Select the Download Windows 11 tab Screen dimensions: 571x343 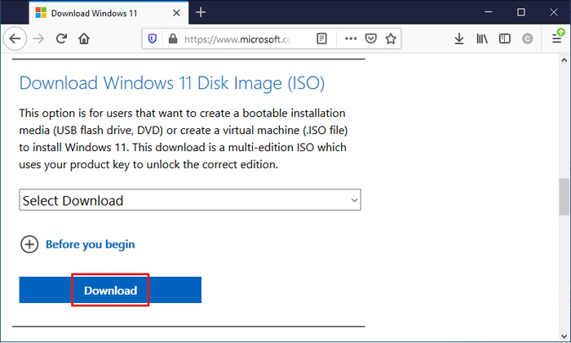108,13
